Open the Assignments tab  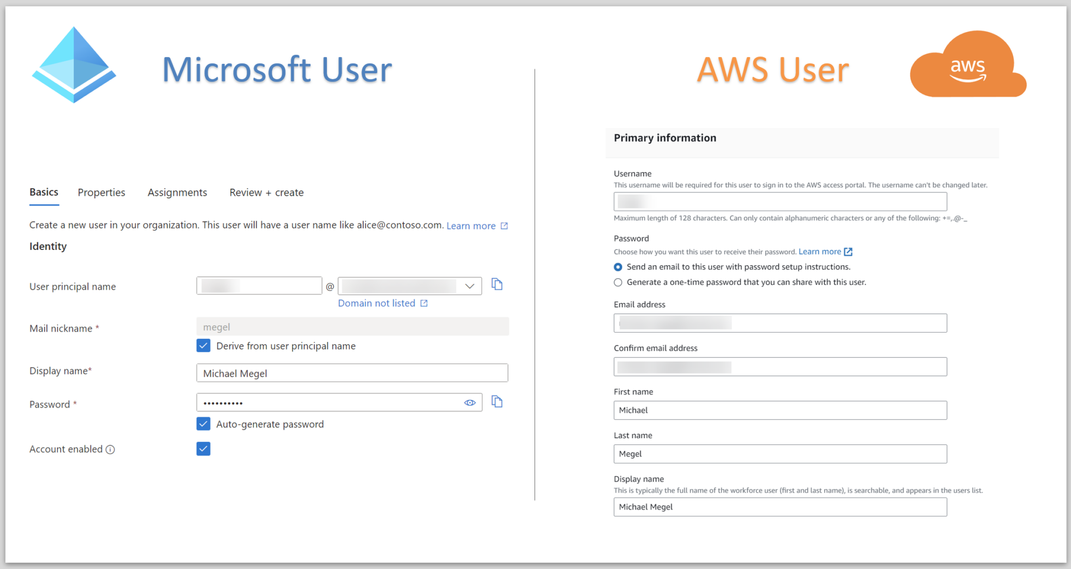click(x=177, y=192)
